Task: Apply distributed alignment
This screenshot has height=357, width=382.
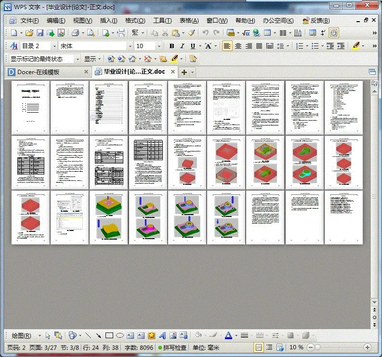Action: coord(270,46)
